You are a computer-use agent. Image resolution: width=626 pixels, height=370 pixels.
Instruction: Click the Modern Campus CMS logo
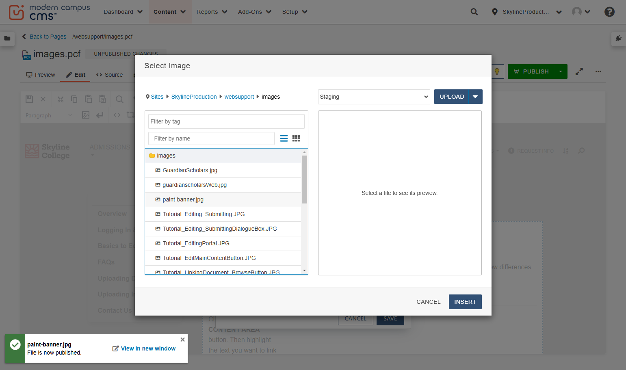(49, 12)
